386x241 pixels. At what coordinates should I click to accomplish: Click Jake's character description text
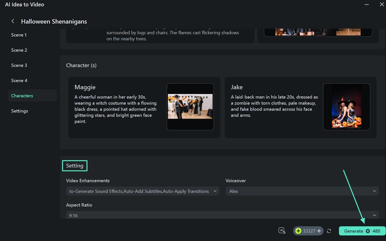coord(274,106)
